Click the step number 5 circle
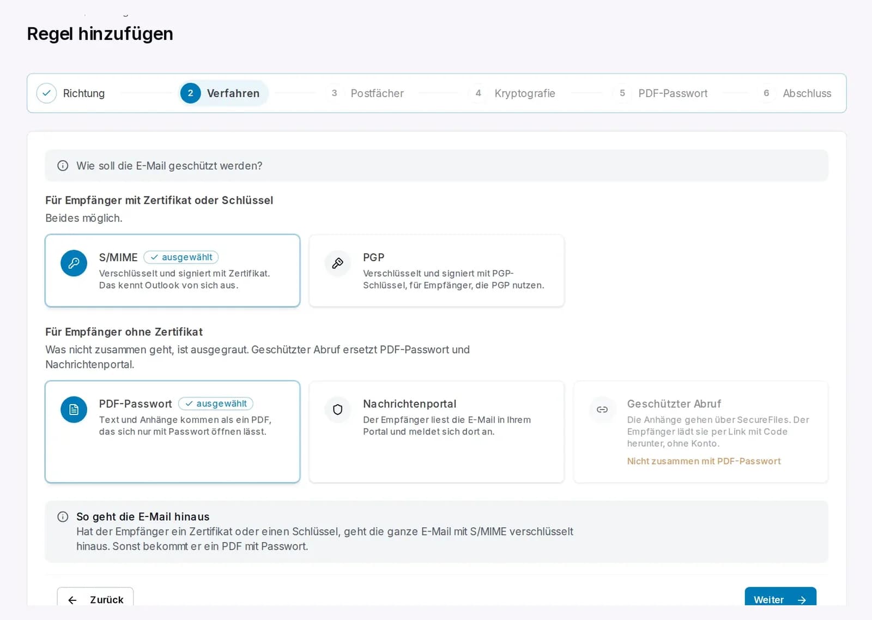872x620 pixels. [622, 93]
